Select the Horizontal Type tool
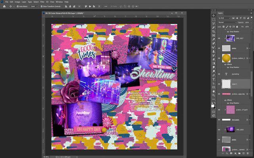 click(x=214, y=79)
